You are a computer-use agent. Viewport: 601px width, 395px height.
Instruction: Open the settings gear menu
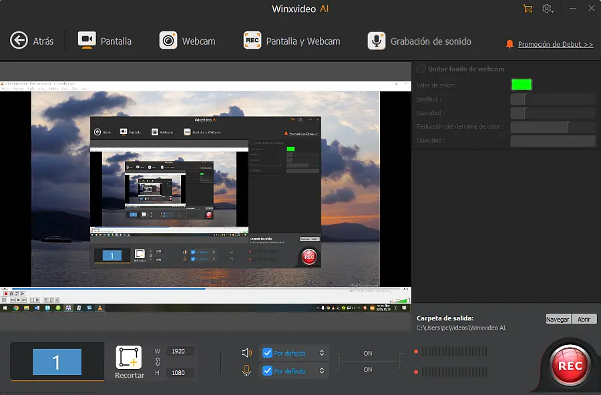coord(547,9)
